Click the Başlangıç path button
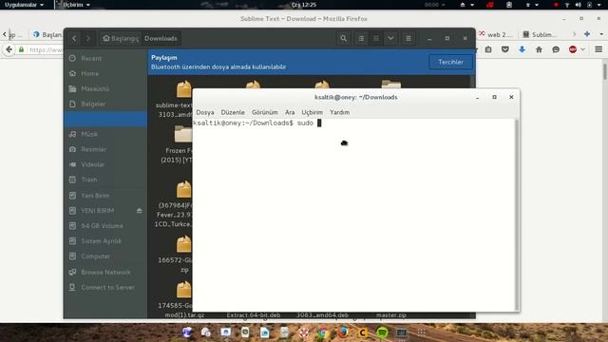 (121, 38)
